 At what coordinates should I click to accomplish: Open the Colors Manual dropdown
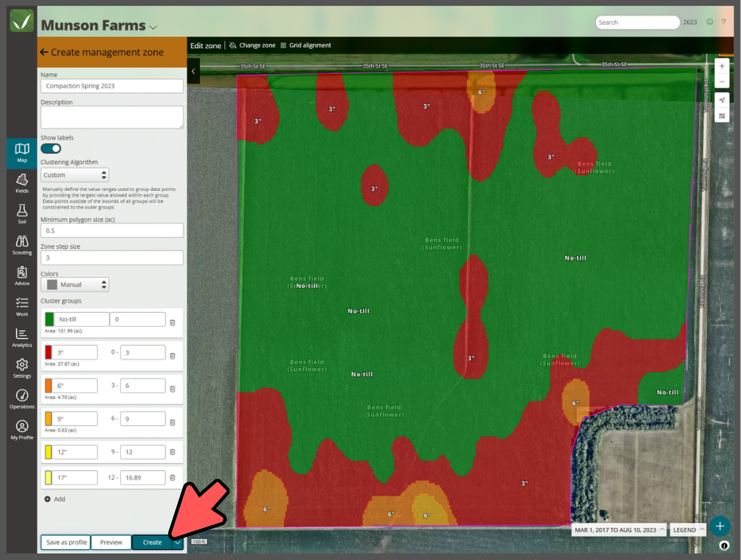[74, 284]
